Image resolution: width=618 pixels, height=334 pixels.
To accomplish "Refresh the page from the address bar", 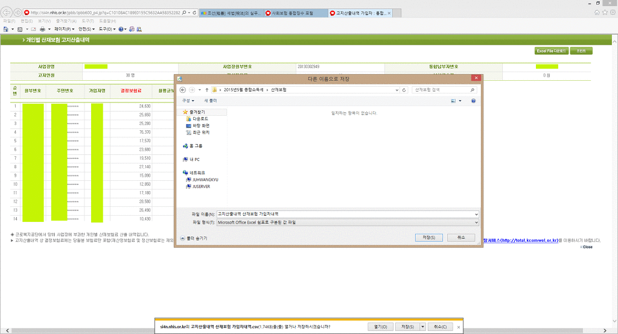I will pos(194,13).
